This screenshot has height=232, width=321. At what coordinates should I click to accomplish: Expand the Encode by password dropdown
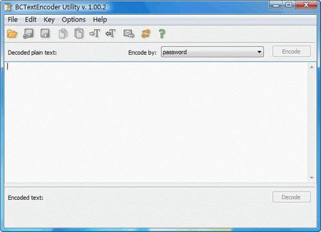pyautogui.click(x=259, y=52)
